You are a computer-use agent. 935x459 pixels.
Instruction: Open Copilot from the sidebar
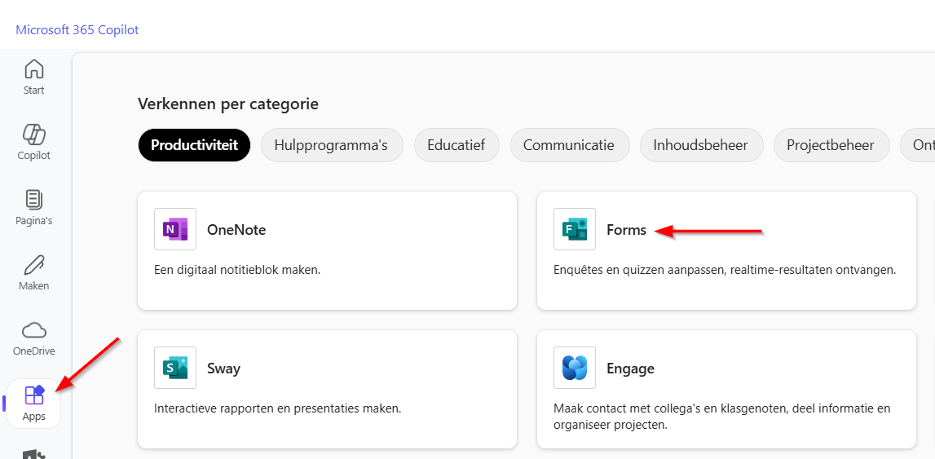click(x=34, y=142)
